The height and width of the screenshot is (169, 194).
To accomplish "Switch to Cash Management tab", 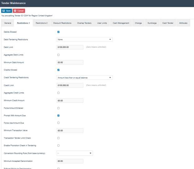I will pyautogui.click(x=121, y=23).
